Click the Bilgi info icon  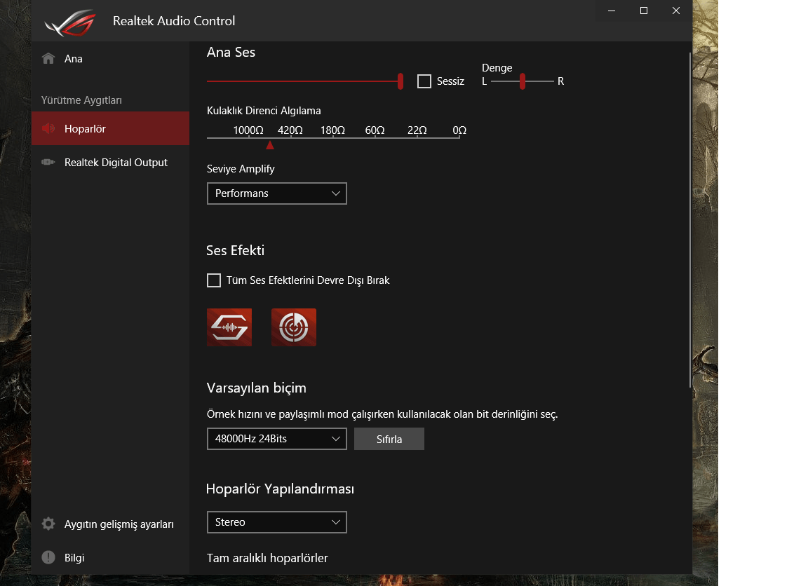click(x=47, y=557)
